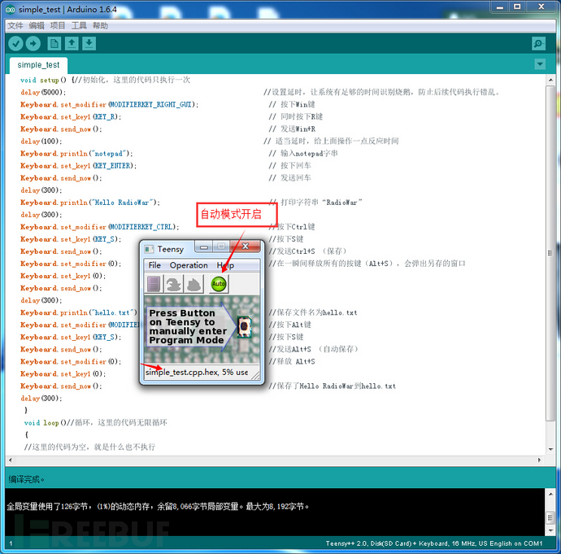Click the Open HEX File icon in Teensy
The width and height of the screenshot is (561, 554).
[x=154, y=284]
